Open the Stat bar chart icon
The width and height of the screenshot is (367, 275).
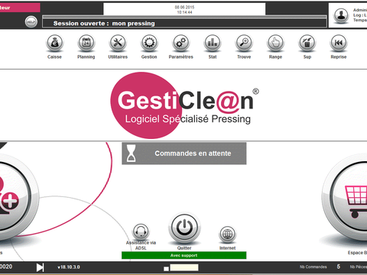pos(213,43)
